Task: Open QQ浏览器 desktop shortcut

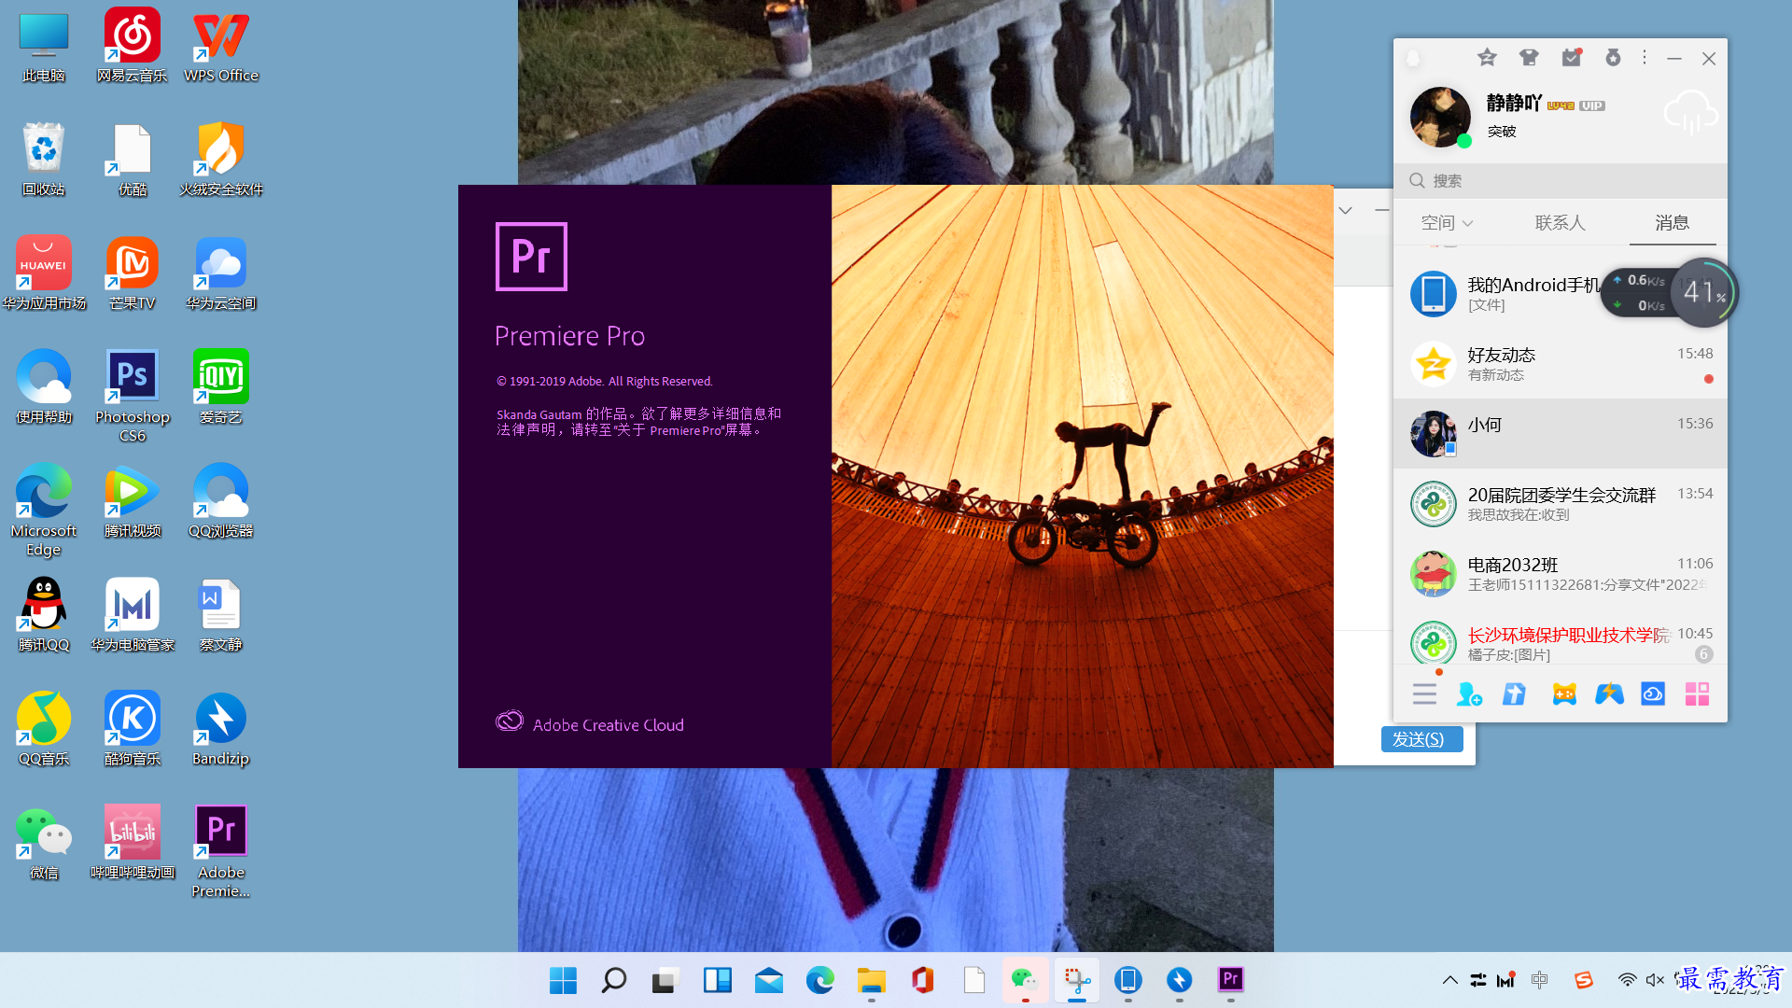Action: (x=221, y=499)
